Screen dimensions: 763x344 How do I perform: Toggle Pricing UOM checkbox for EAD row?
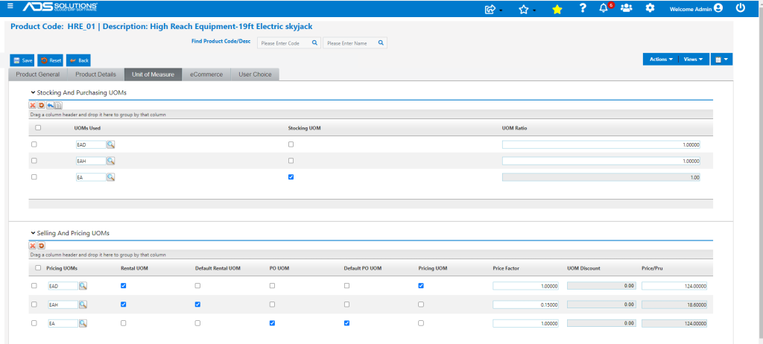[x=421, y=286]
